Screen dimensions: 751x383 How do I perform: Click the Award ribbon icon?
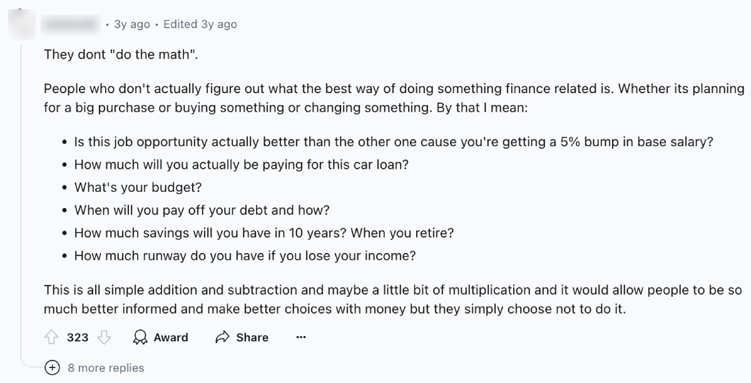pyautogui.click(x=140, y=337)
